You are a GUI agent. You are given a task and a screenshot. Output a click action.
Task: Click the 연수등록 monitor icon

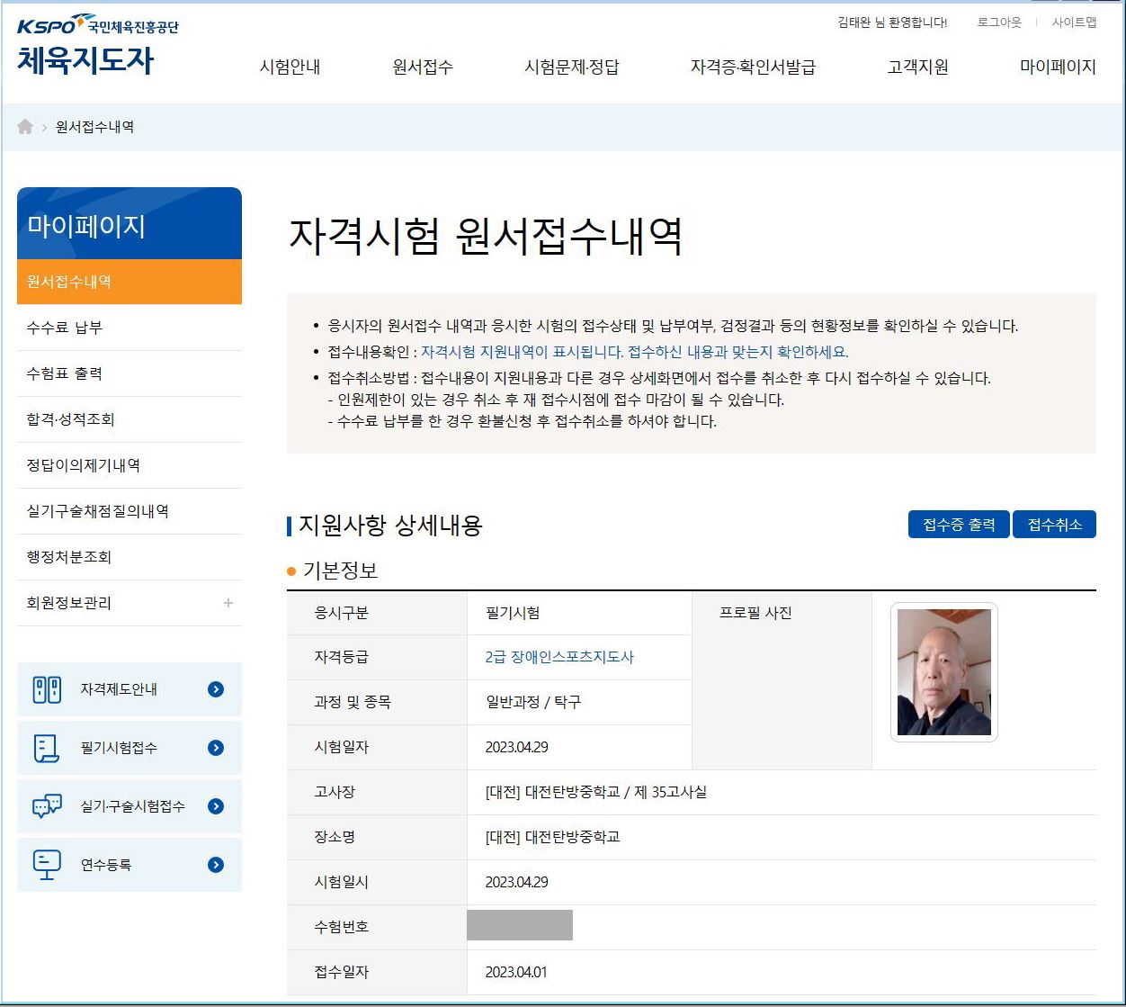click(47, 865)
